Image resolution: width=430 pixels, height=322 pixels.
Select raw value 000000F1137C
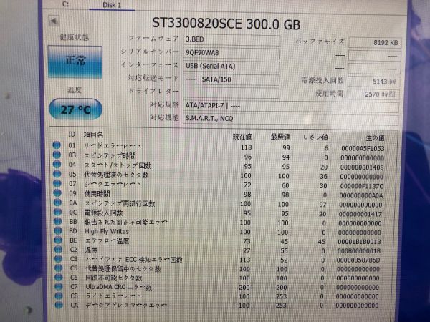361,186
